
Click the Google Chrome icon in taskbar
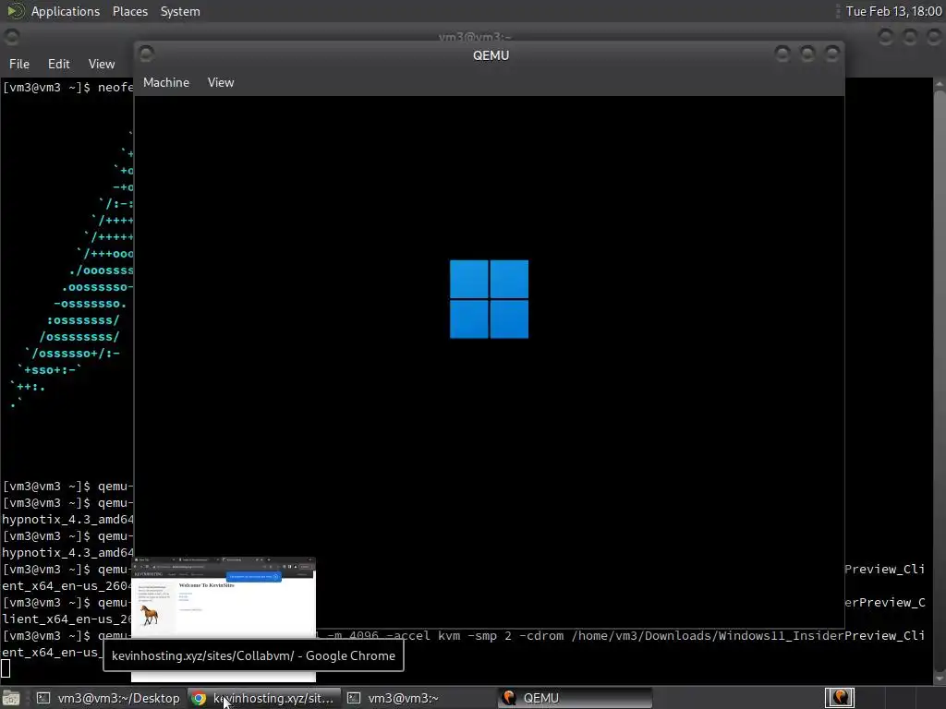click(199, 698)
